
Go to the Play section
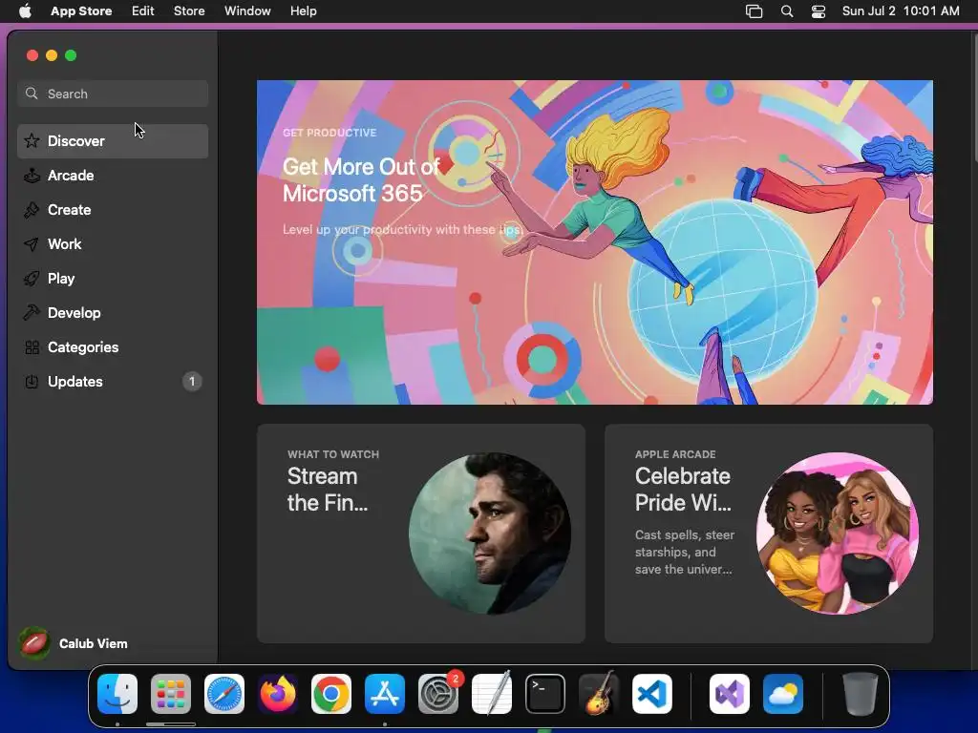[x=113, y=278]
